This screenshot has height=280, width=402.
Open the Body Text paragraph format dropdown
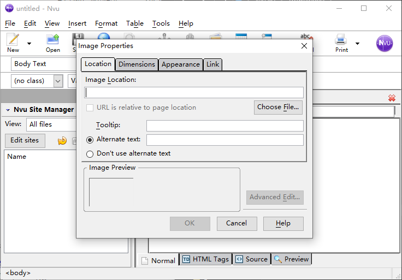click(44, 64)
